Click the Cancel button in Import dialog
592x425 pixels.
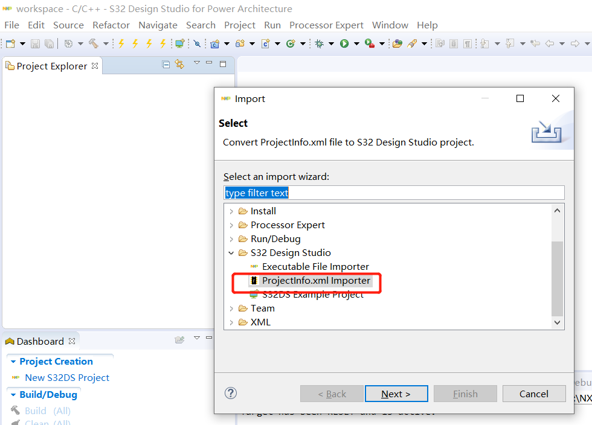pyautogui.click(x=534, y=394)
